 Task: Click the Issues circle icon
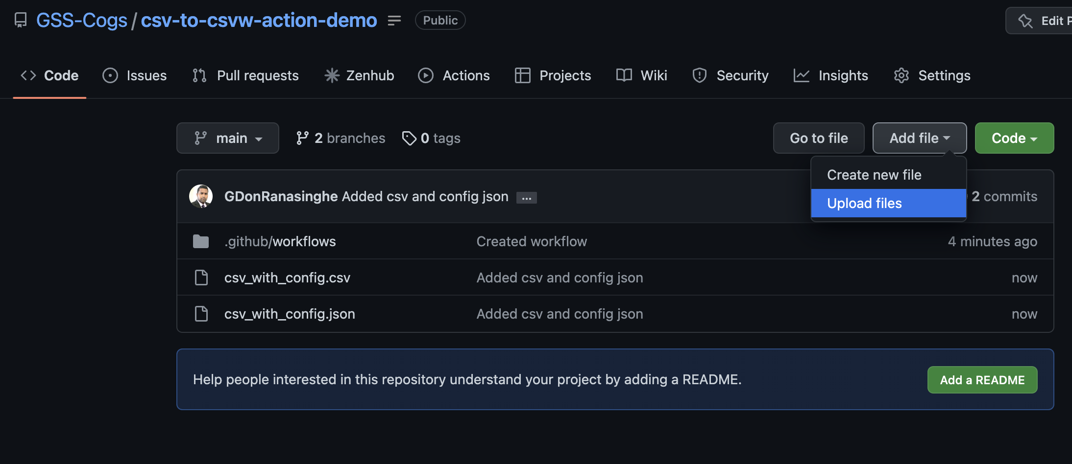click(110, 75)
